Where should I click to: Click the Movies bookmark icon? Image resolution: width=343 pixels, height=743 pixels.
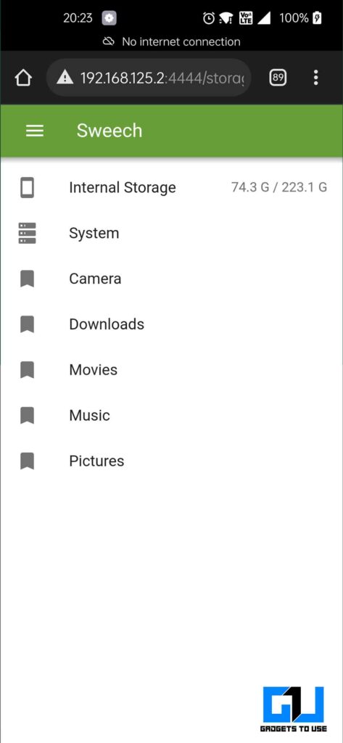pos(27,369)
